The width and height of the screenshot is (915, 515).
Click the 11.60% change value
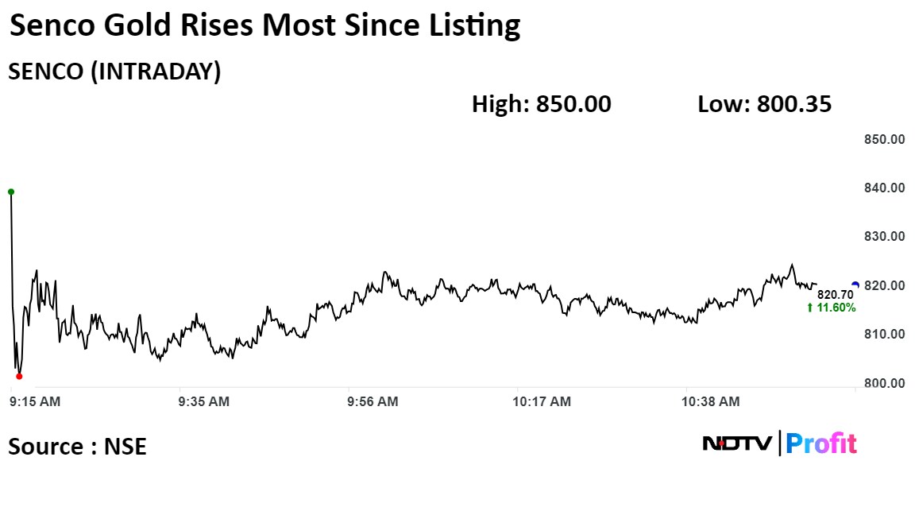836,308
